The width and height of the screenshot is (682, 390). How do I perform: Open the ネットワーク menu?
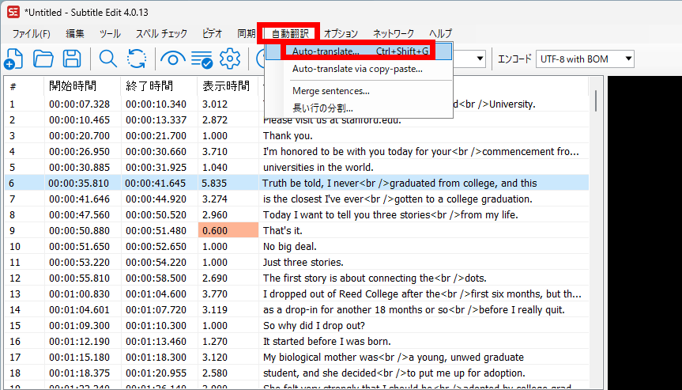394,33
